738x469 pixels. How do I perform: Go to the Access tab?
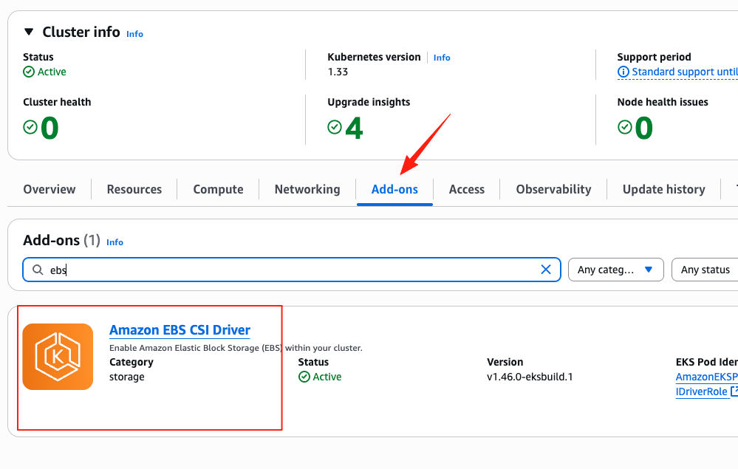[466, 189]
